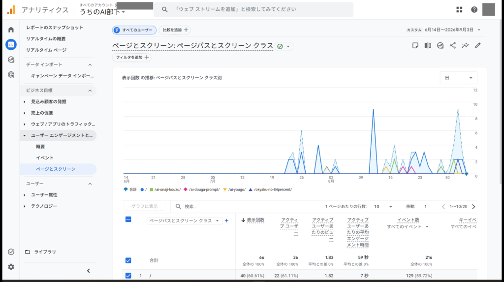Open リアルタイム ページ menu item
The height and width of the screenshot is (282, 504).
[46, 50]
